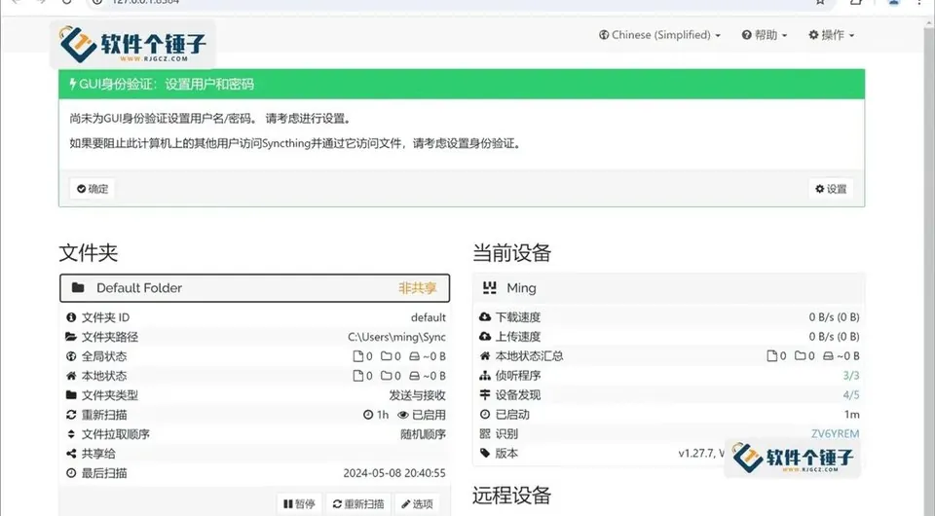The height and width of the screenshot is (516, 935).
Task: Click the 3/3 listeners link
Action: pos(851,376)
